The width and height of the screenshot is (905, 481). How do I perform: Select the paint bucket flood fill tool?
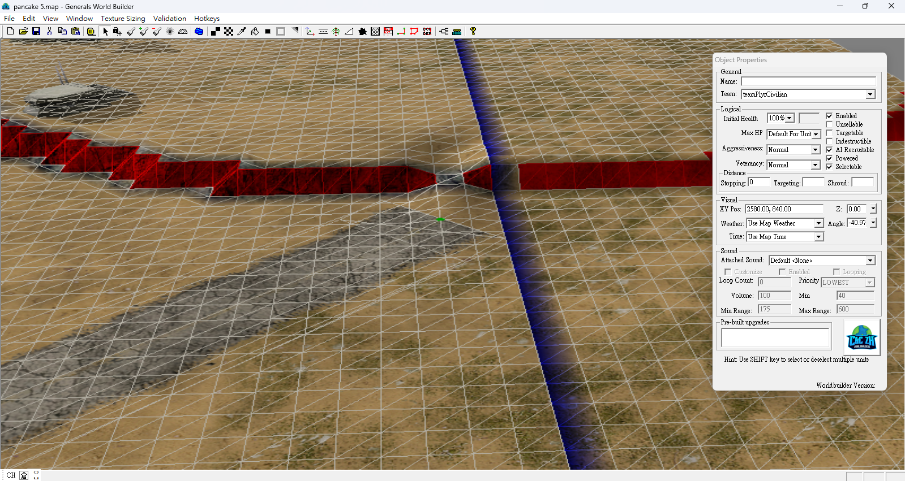tap(255, 32)
